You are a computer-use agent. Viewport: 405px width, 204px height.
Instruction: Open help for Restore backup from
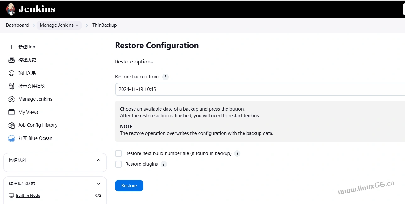click(x=166, y=77)
